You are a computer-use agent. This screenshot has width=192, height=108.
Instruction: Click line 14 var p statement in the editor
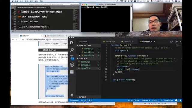(x=124, y=80)
